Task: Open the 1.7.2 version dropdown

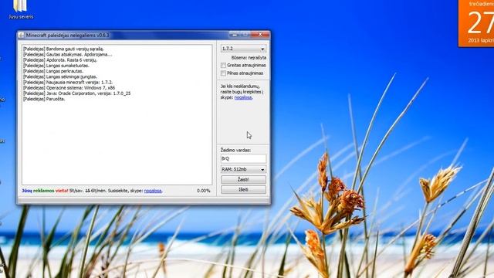Action: tap(243, 49)
